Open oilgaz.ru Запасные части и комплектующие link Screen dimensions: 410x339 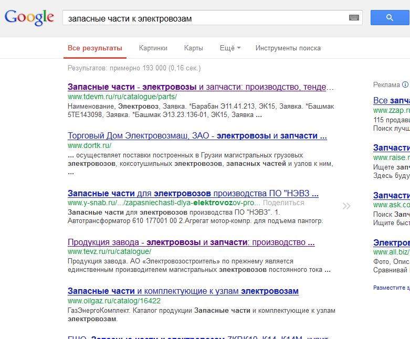tap(183, 291)
